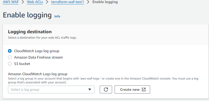Click the breadcrumb chevron after AWS WAF
Image resolution: width=209 pixels, height=101 pixels.
coord(23,2)
